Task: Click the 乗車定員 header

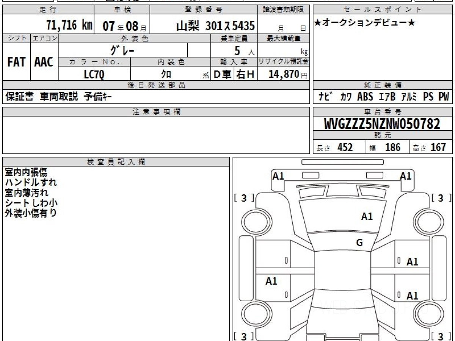Action: (234, 38)
